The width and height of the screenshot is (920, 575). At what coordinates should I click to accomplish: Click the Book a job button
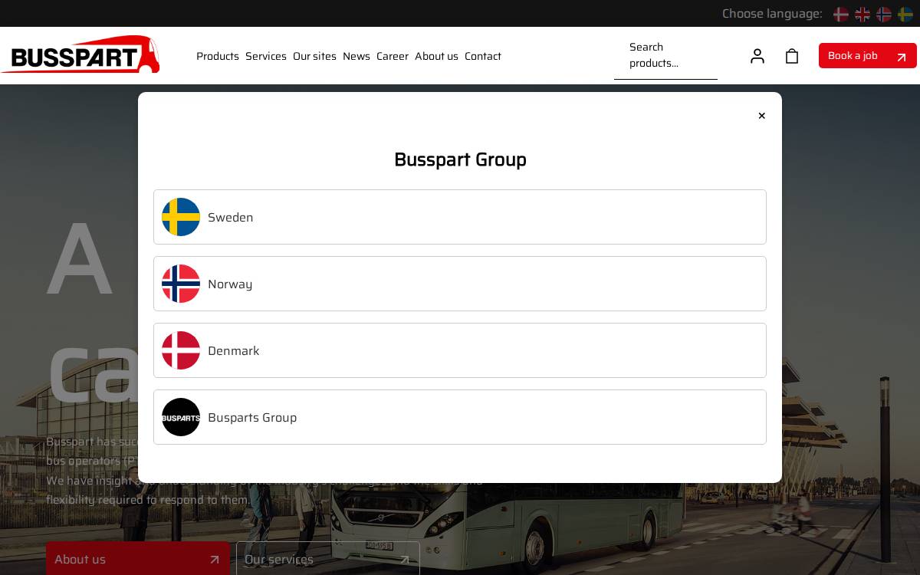tap(867, 55)
